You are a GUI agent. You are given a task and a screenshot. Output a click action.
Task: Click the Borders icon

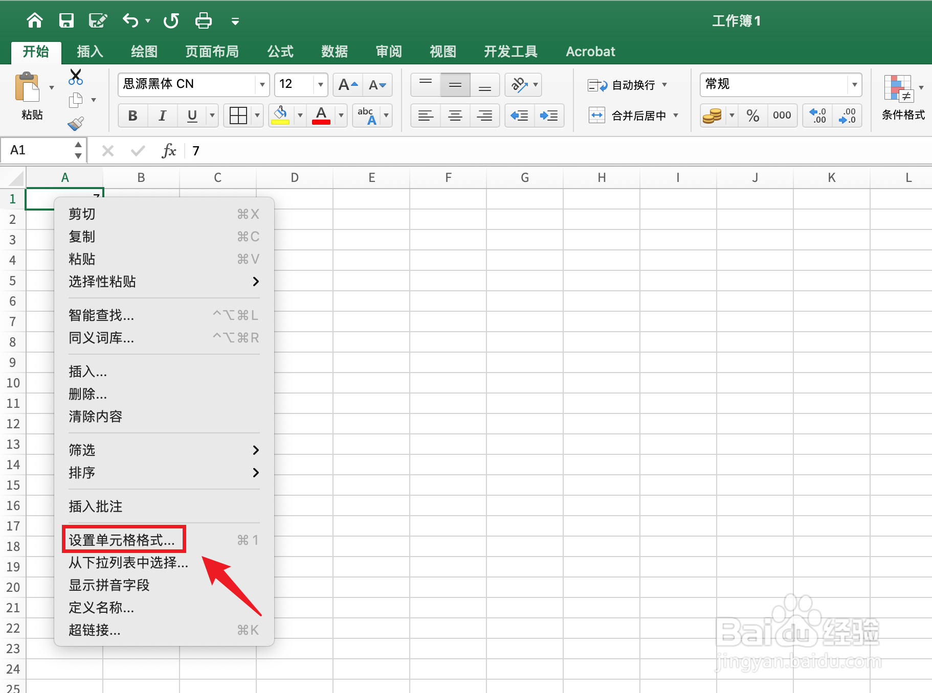pyautogui.click(x=238, y=115)
